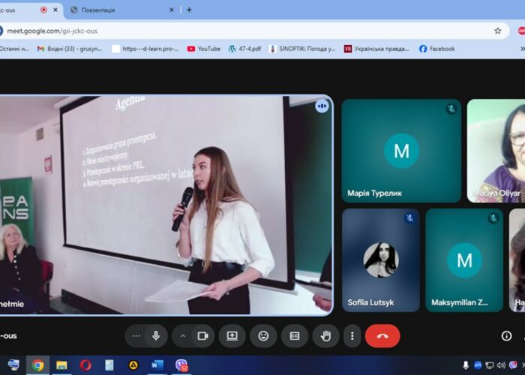Open more options three-dot menu
The width and height of the screenshot is (525, 375).
pos(352,336)
